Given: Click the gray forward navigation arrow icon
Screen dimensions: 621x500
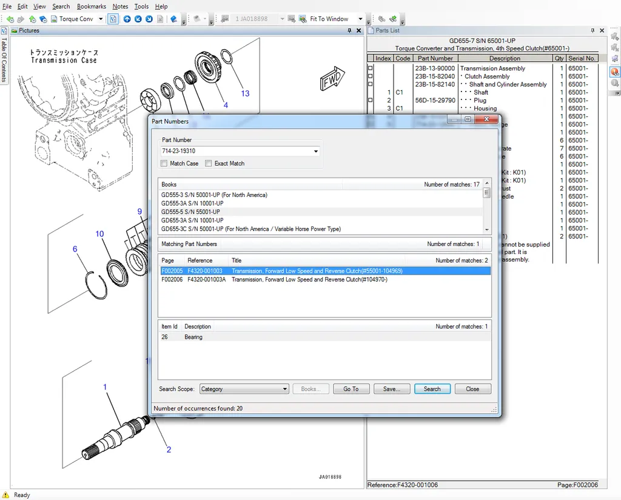Looking at the screenshot, I should tap(21, 19).
